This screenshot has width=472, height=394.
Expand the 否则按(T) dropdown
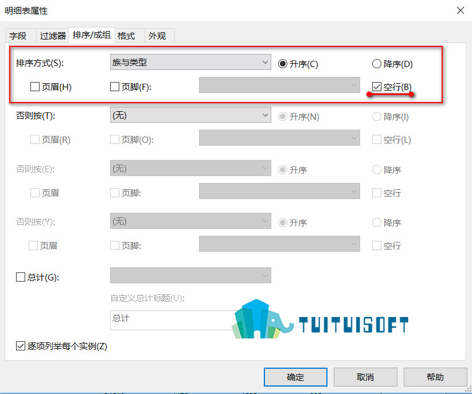coord(190,115)
